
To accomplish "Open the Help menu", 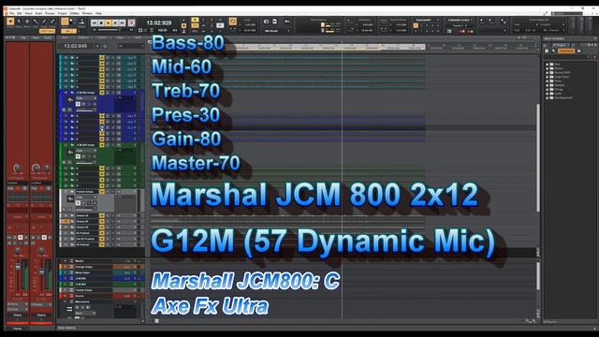I will (x=98, y=13).
